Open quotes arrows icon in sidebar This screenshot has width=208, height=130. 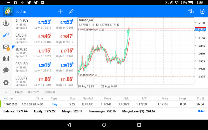(6, 35)
